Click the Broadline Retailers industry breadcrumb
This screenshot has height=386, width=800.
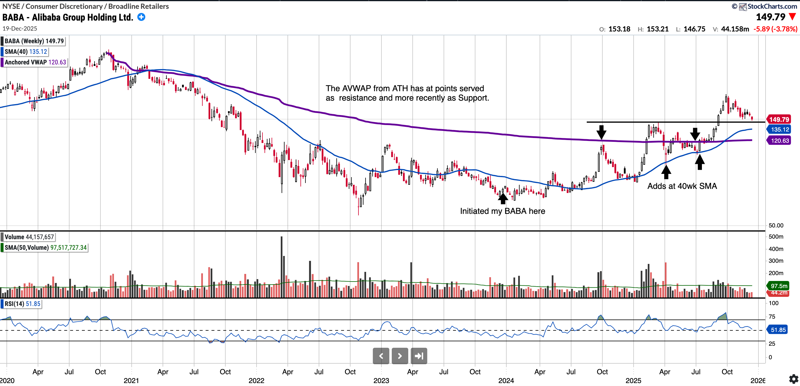pyautogui.click(x=138, y=6)
